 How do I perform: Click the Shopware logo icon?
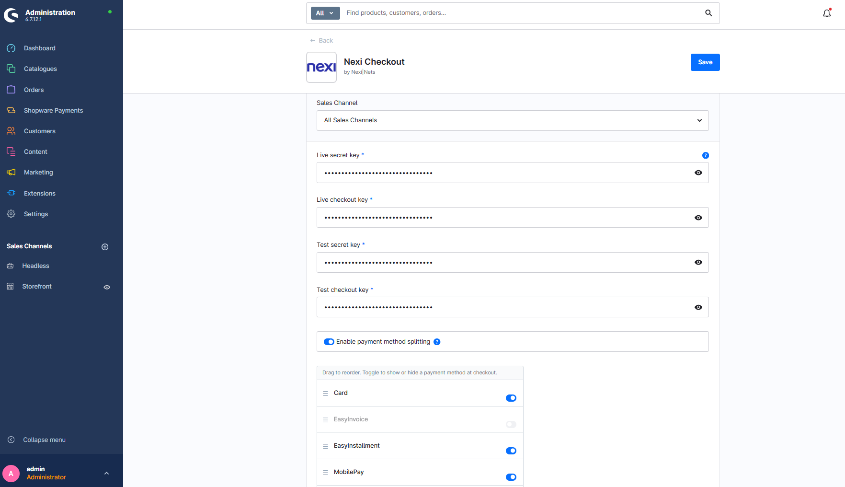[11, 15]
